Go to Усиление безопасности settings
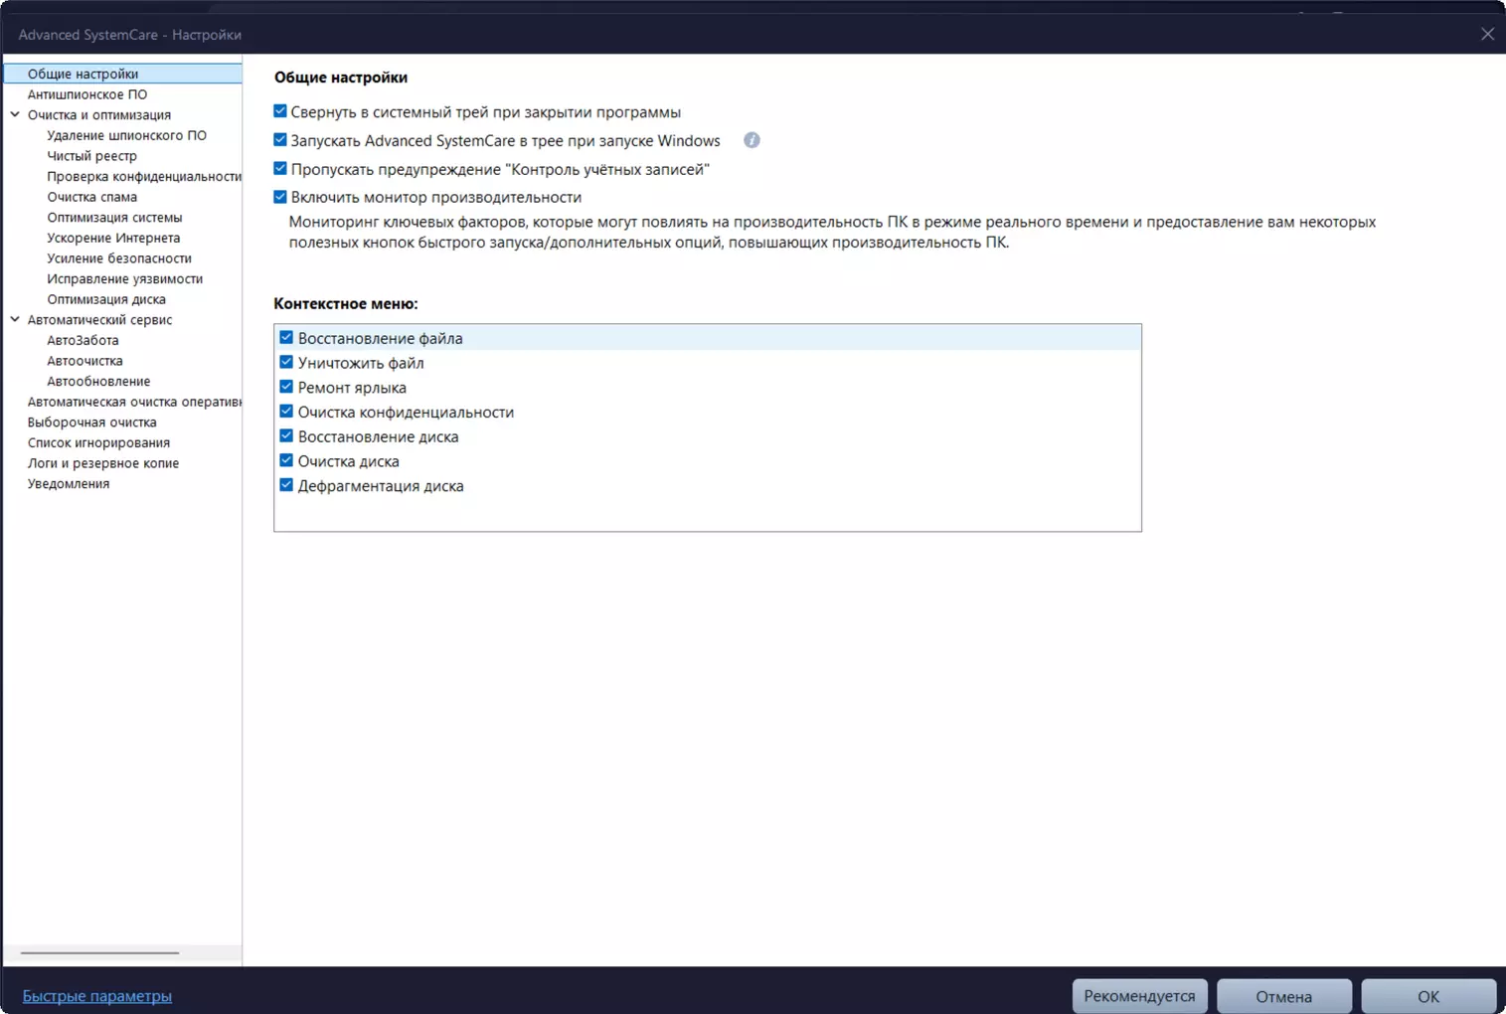The width and height of the screenshot is (1506, 1014). [x=119, y=258]
